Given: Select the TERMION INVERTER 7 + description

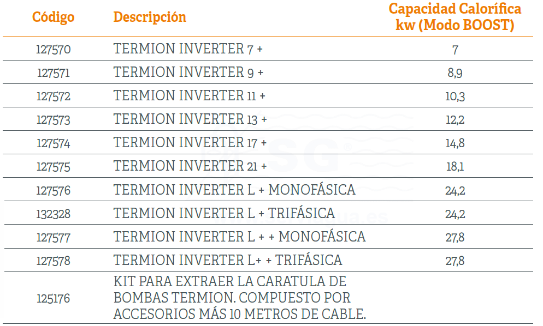Looking at the screenshot, I should (x=188, y=49).
